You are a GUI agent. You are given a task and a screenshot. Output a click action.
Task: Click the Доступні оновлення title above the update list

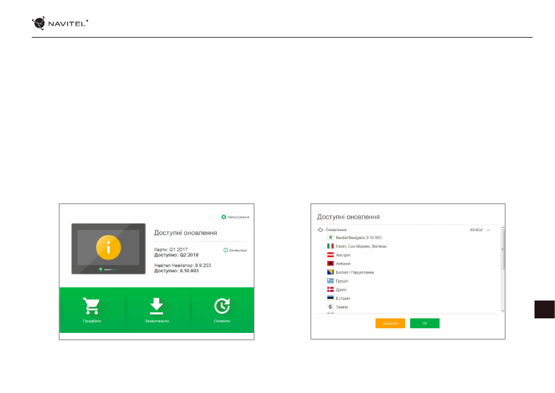[348, 217]
